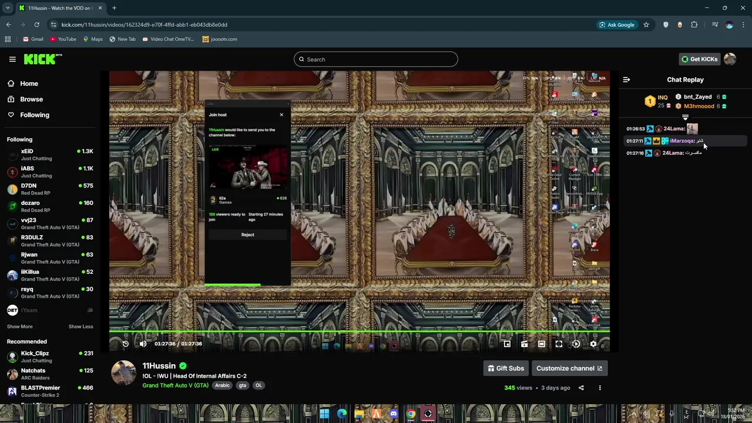The height and width of the screenshot is (423, 752).
Task: Click the chat image from 24Lama
Action: pyautogui.click(x=692, y=129)
